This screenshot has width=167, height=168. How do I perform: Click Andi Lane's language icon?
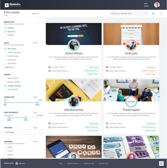tap(107, 71)
